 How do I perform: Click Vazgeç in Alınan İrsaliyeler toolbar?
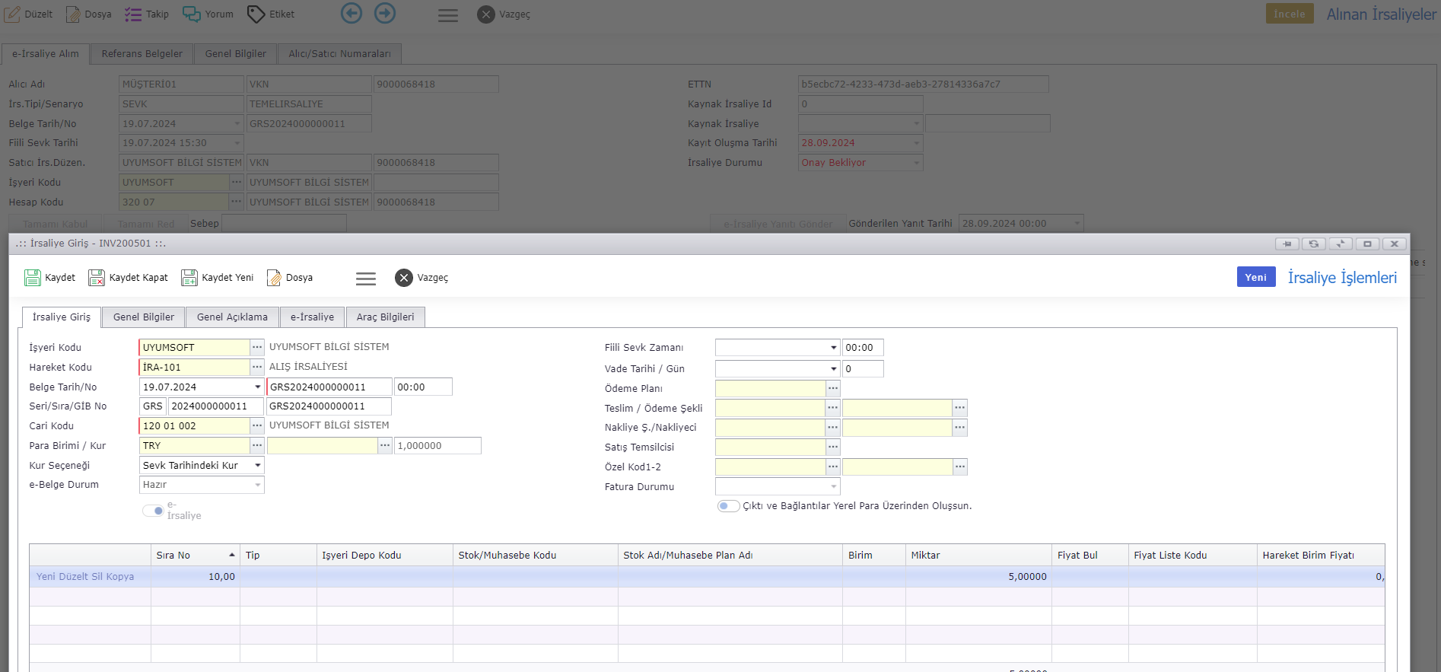tap(504, 14)
